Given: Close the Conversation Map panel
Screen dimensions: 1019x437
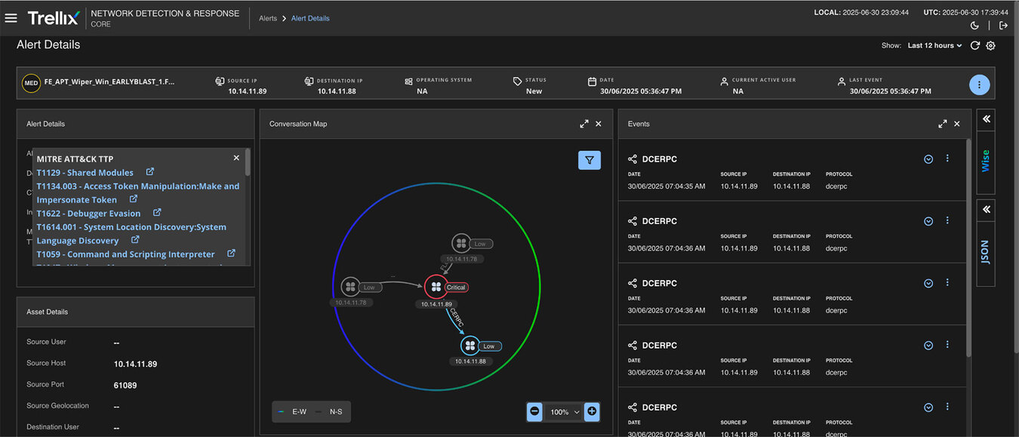Looking at the screenshot, I should pos(599,124).
